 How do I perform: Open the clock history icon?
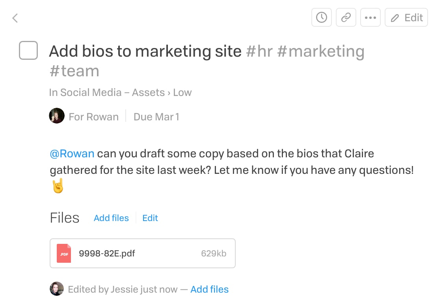[x=322, y=17]
